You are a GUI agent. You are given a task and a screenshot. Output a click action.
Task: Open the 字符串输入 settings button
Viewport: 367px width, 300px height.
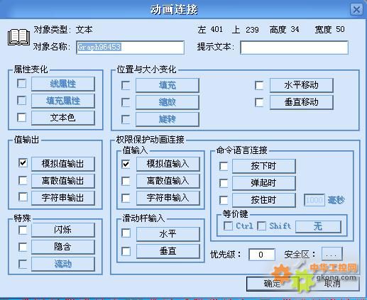pyautogui.click(x=168, y=198)
